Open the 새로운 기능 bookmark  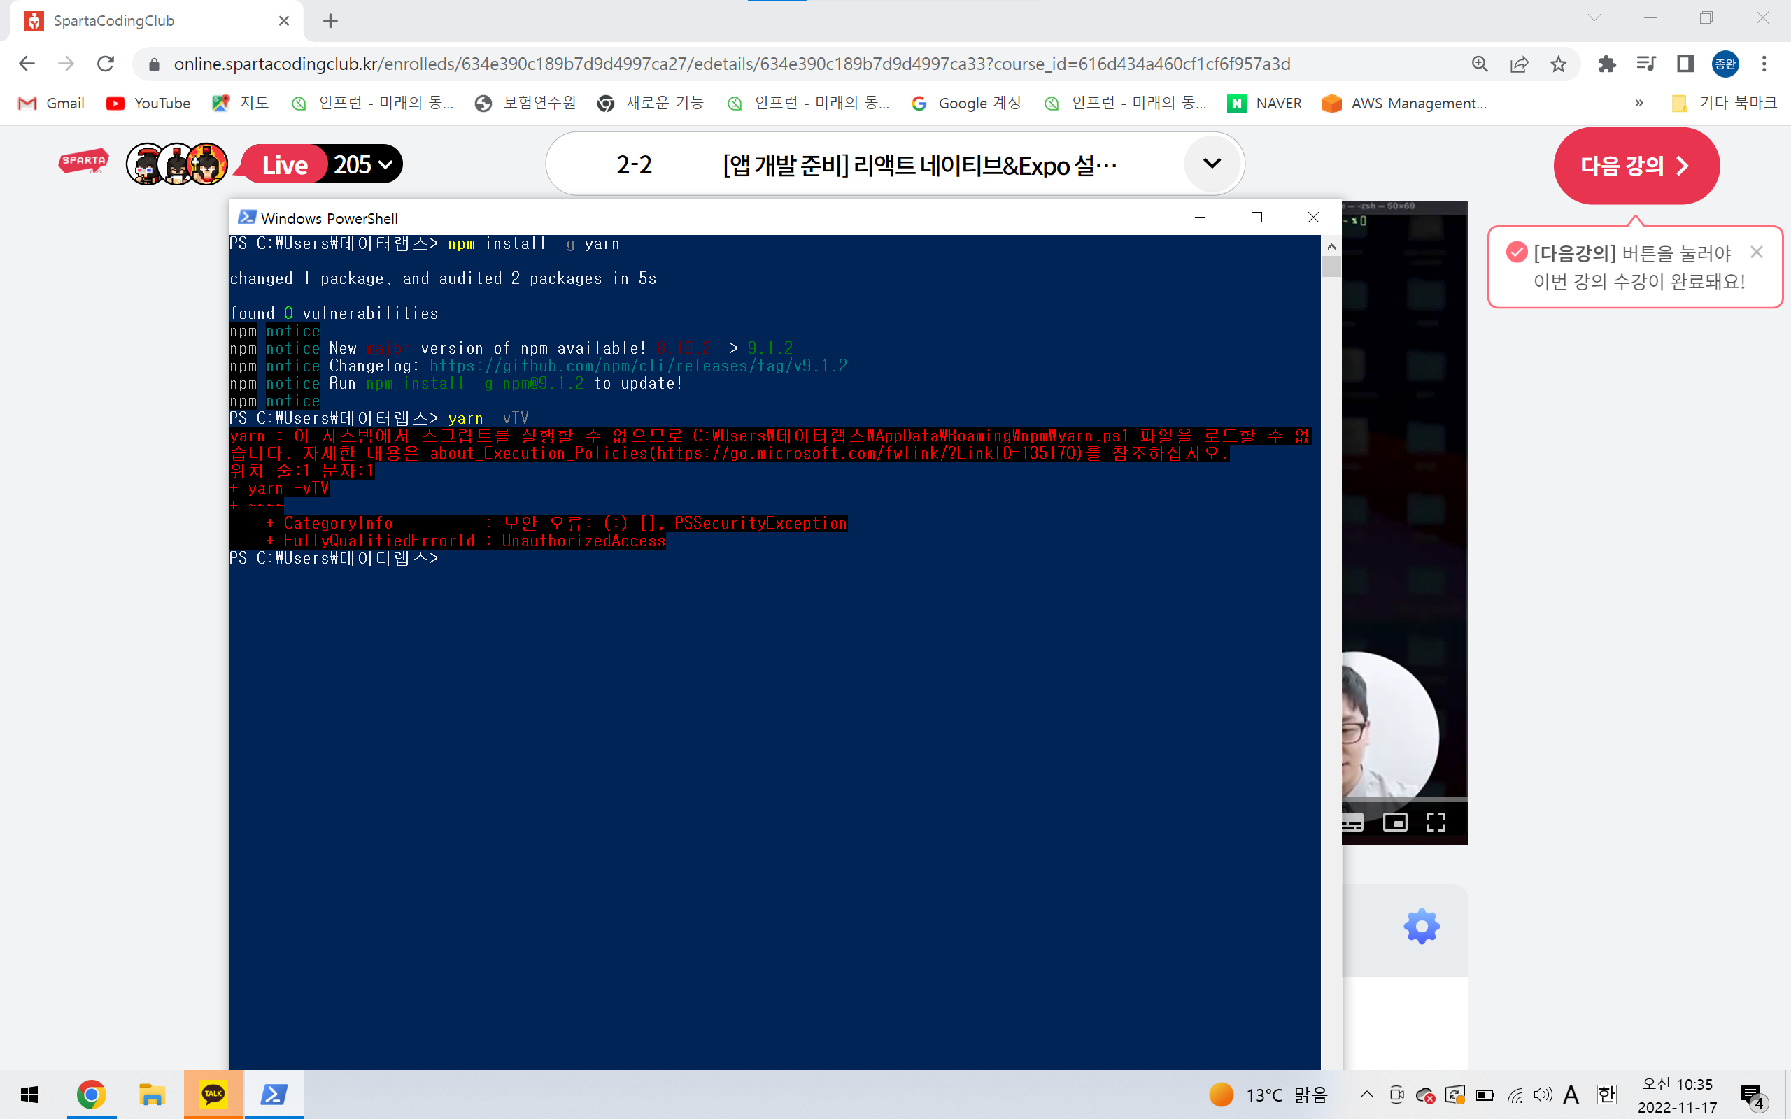651,103
